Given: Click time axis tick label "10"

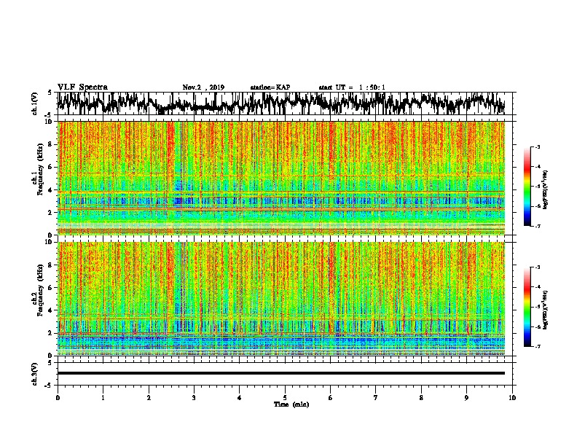Looking at the screenshot, I should click(512, 398).
